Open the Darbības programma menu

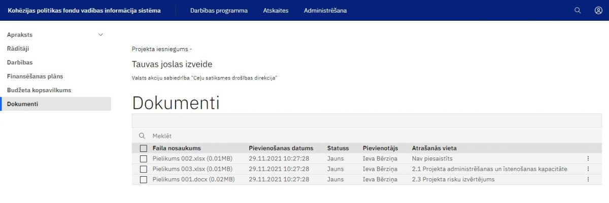(x=219, y=10)
